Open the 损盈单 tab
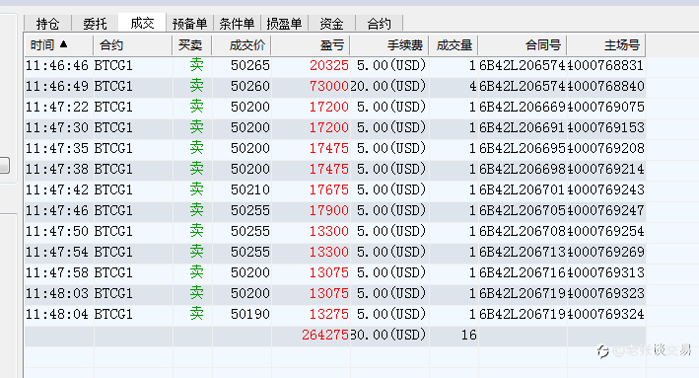Screen dimensions: 699x378 284,24
